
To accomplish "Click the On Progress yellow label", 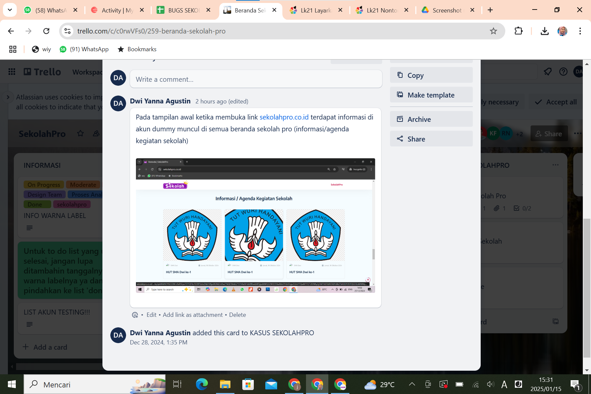I will click(x=44, y=185).
